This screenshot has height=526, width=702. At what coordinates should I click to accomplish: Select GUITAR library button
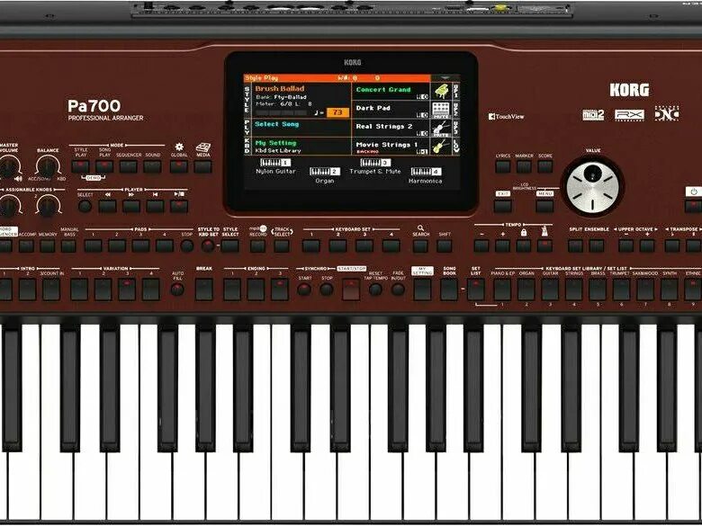pos(550,290)
